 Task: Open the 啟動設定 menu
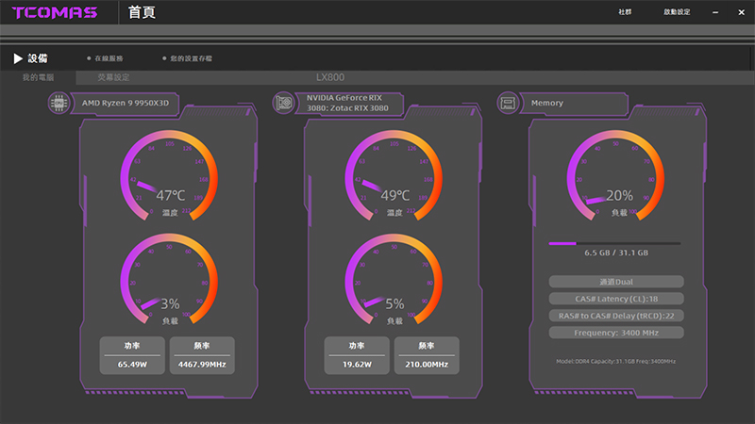[677, 12]
